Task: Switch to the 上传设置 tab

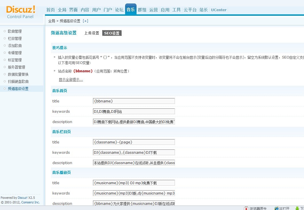Action: click(92, 33)
